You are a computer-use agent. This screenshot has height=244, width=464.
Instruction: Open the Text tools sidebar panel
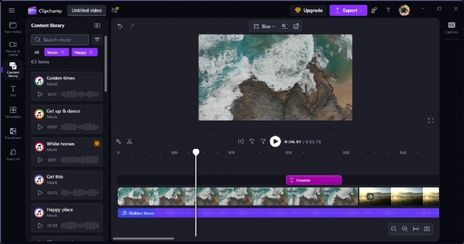[x=13, y=91]
